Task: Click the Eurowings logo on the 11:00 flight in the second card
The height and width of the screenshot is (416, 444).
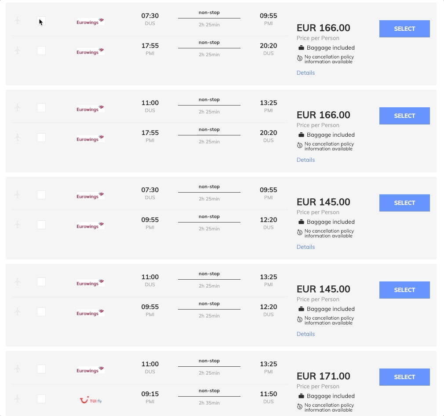Action: tap(90, 109)
